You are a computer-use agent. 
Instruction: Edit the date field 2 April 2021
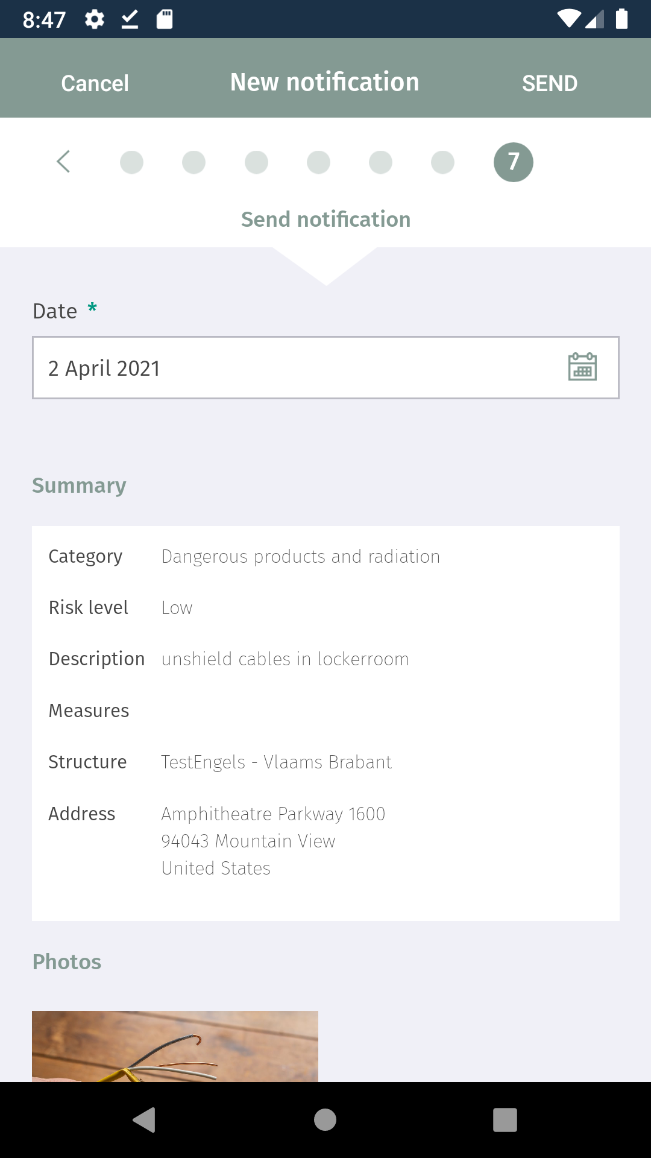click(x=325, y=368)
